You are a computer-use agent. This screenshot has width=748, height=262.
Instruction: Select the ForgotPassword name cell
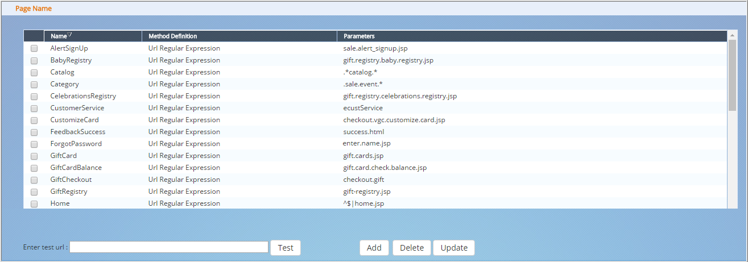pos(76,144)
